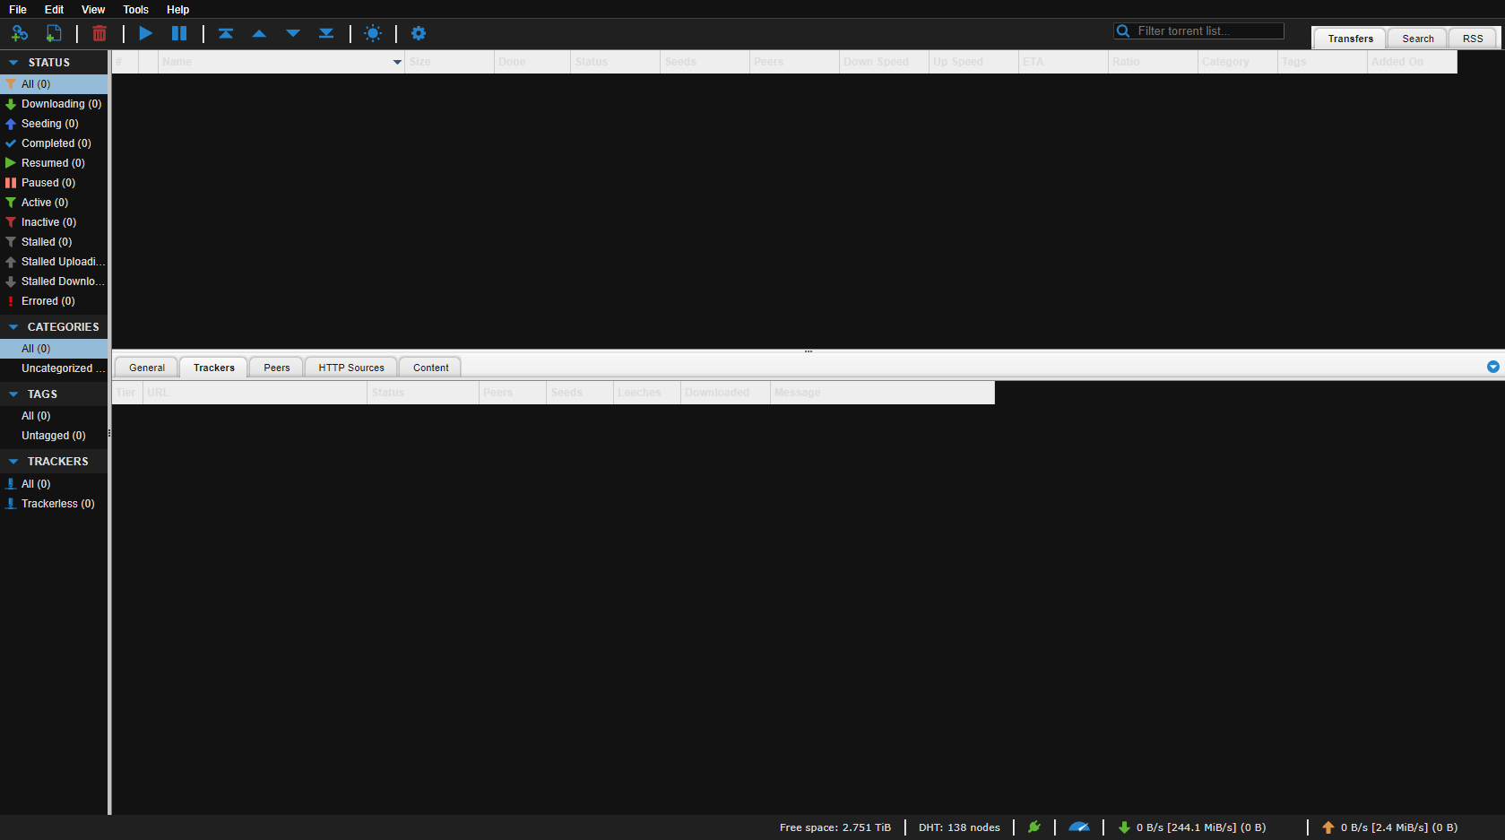Image resolution: width=1505 pixels, height=840 pixels.
Task: Switch to the Search tab
Action: [x=1418, y=39]
